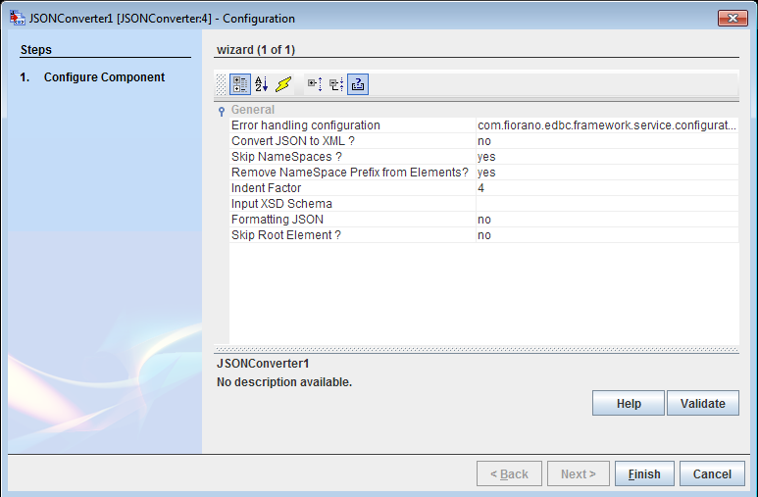Click the disabled Back button

509,473
